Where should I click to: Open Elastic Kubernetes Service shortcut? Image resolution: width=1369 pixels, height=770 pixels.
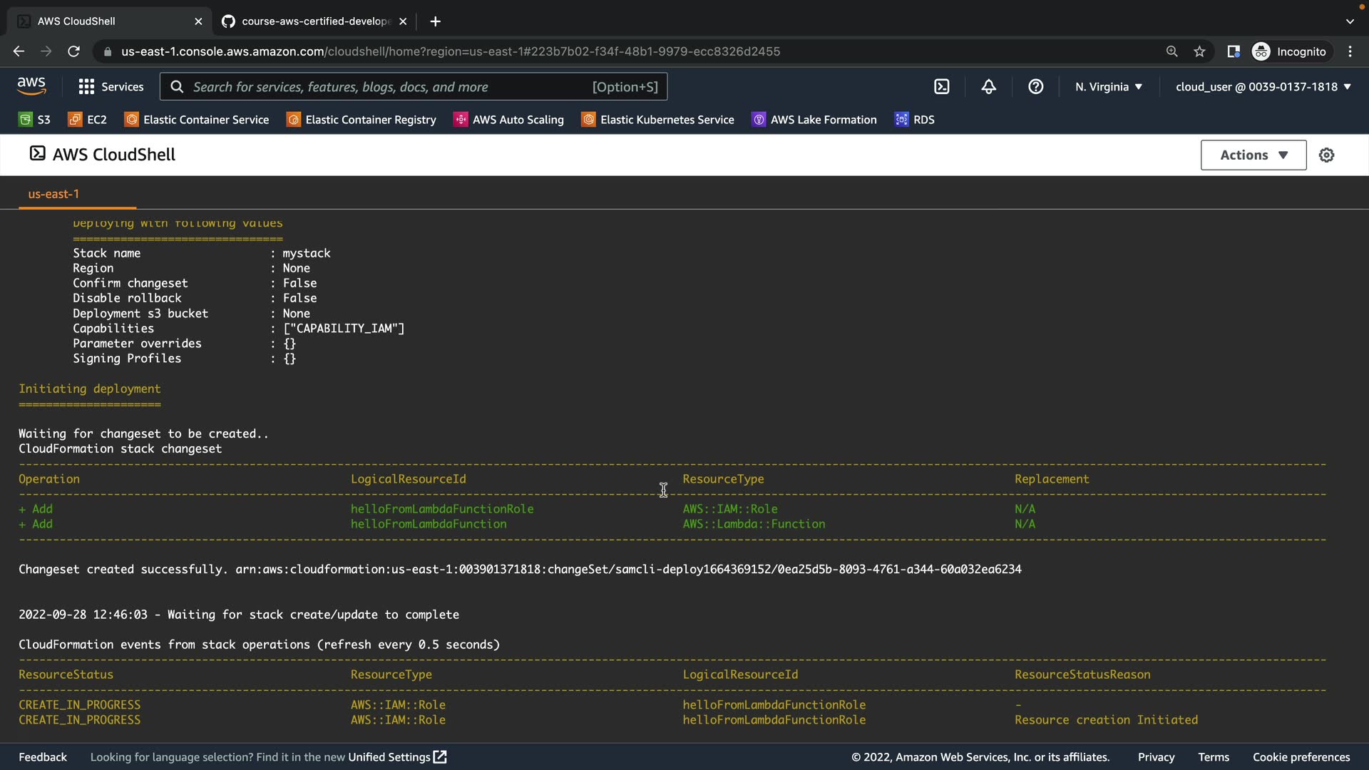657,120
